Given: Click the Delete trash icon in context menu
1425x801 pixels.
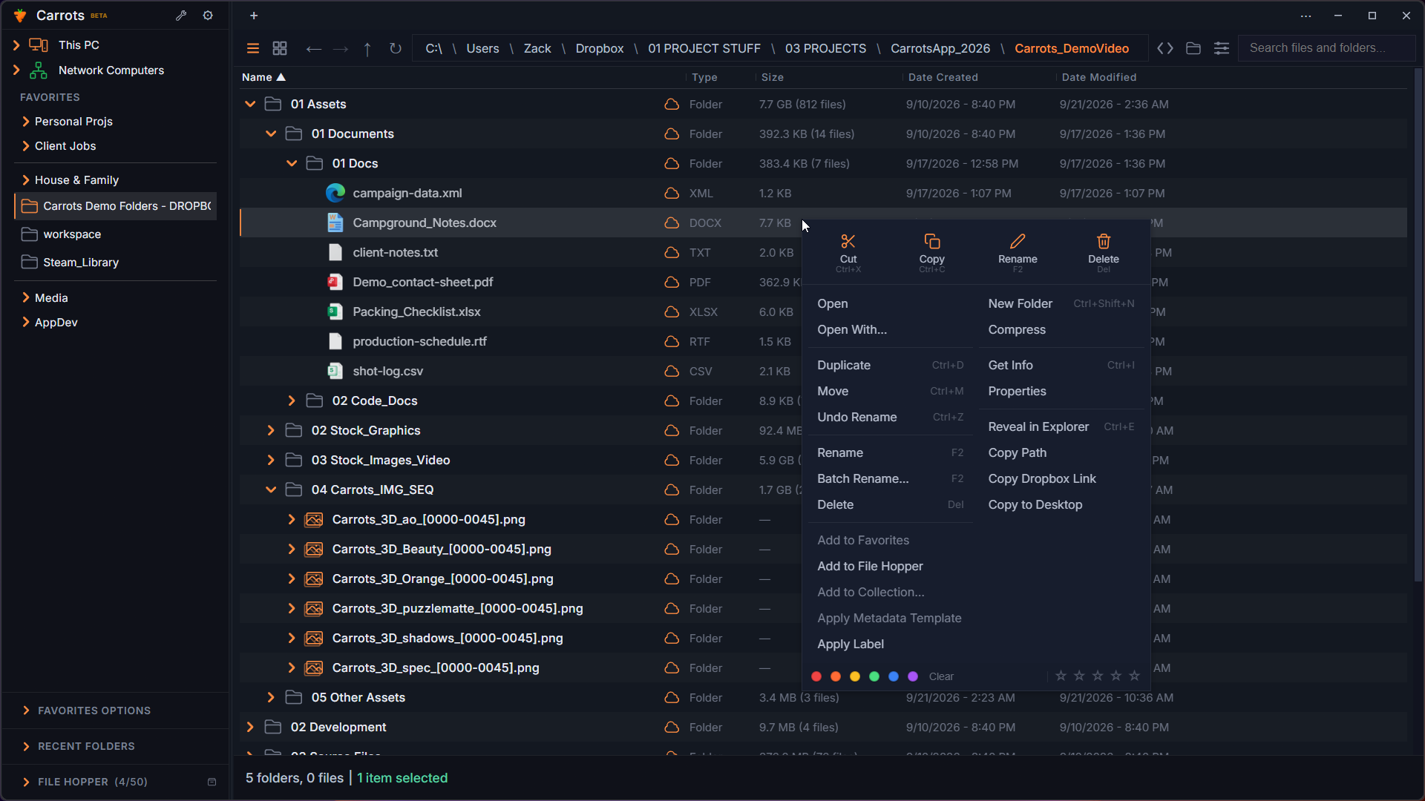Looking at the screenshot, I should click(x=1104, y=241).
